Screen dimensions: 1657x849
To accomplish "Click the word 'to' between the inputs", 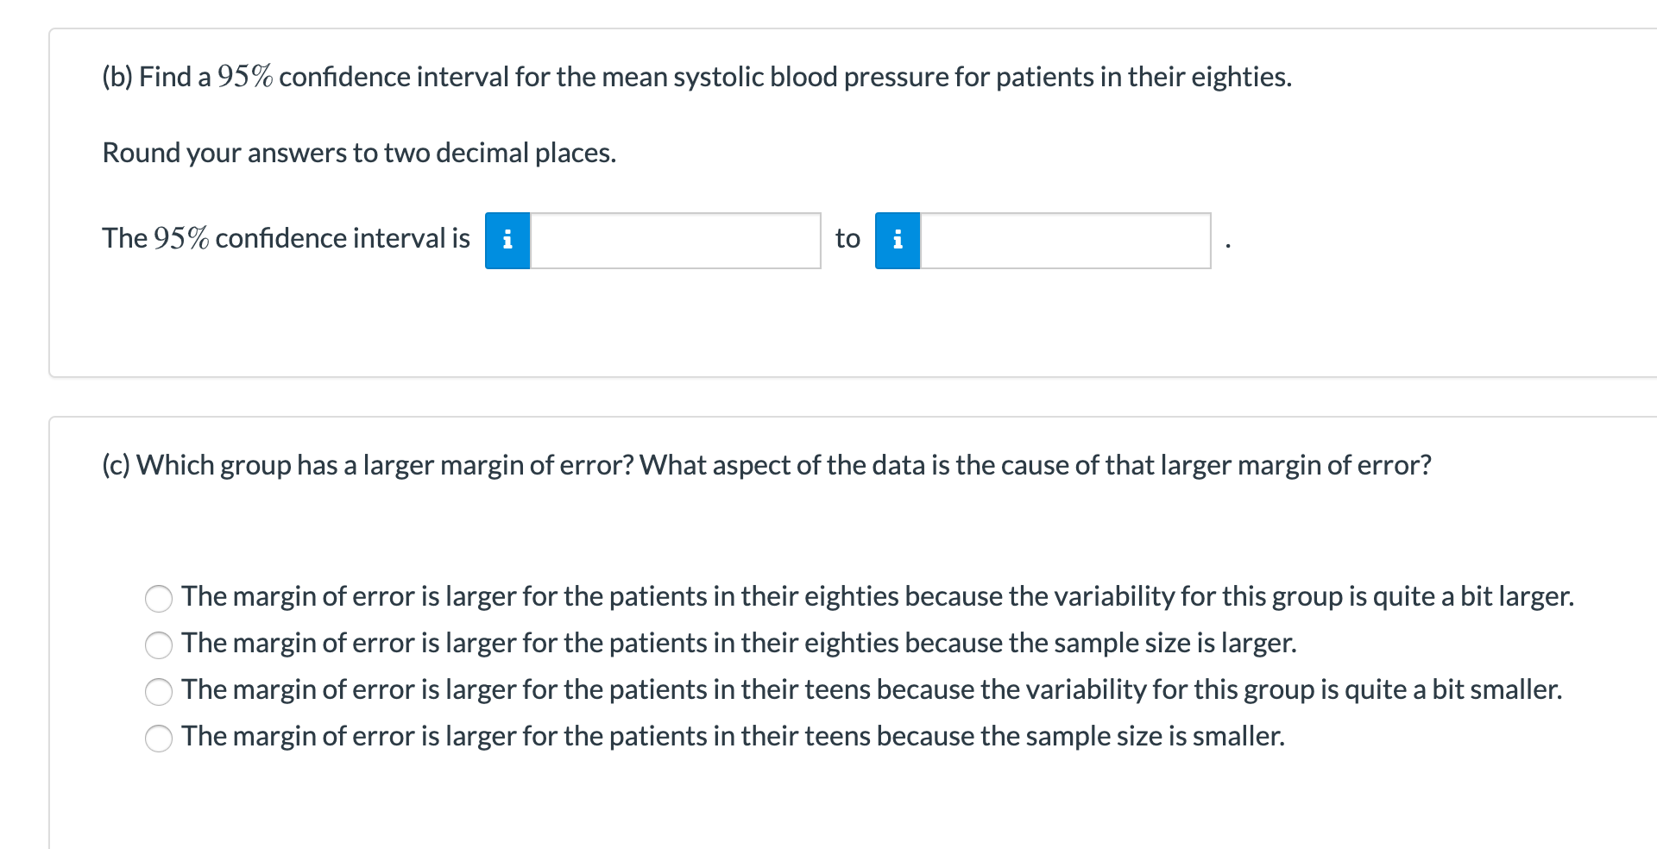I will 847,238.
